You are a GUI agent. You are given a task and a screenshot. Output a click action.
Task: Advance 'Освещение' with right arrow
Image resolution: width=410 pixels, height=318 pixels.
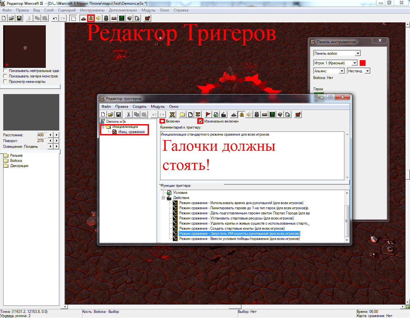pyautogui.click(x=57, y=147)
